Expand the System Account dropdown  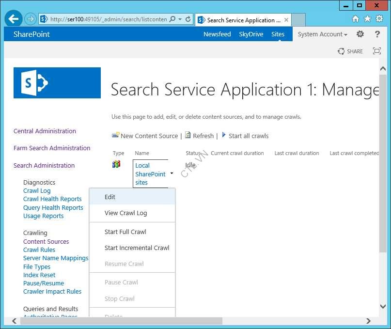(322, 34)
